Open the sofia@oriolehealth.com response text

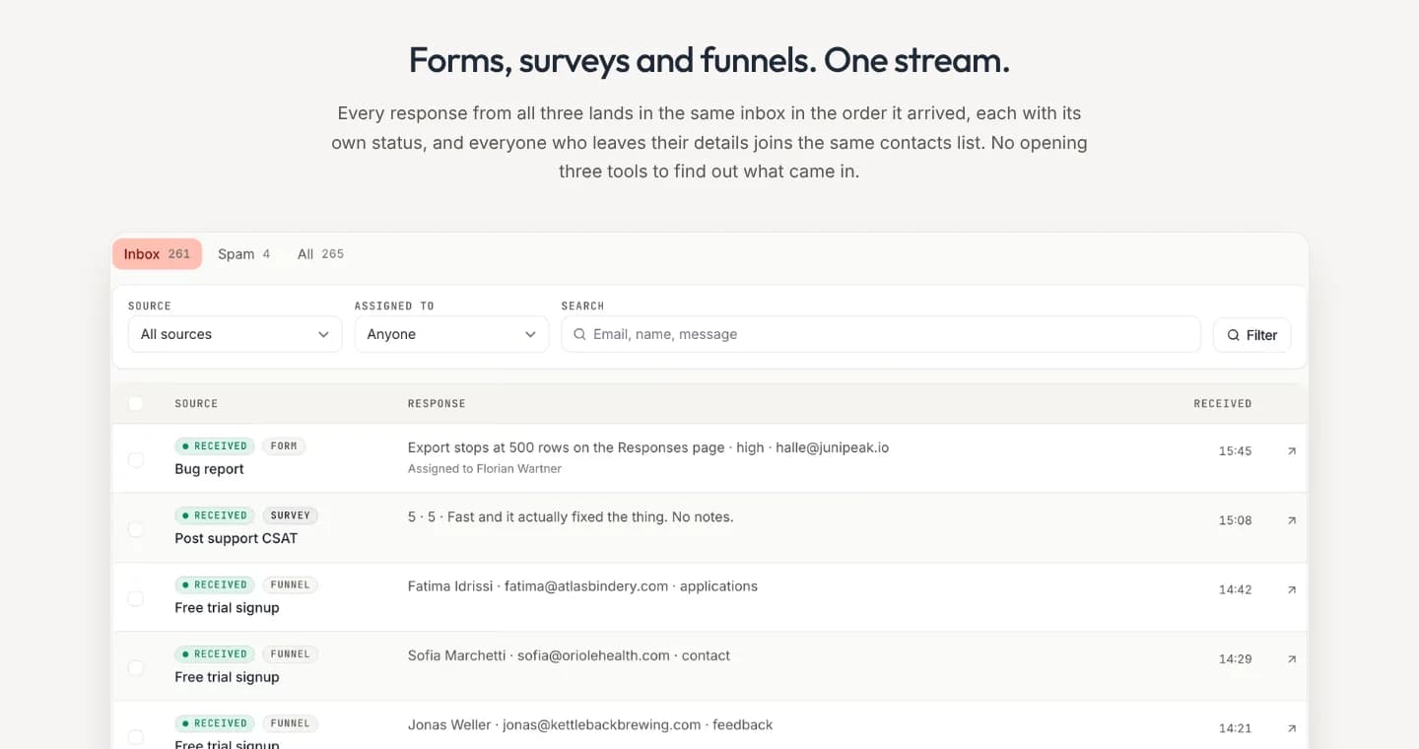(x=569, y=655)
